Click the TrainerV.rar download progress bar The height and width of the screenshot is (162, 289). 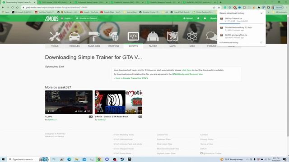click(x=241, y=23)
